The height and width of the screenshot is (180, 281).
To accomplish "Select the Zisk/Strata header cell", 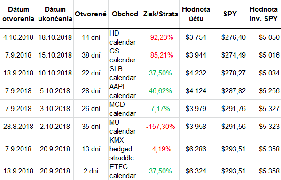I will pyautogui.click(x=161, y=14).
